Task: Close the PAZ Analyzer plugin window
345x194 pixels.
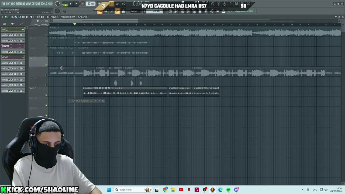Action: point(103,101)
